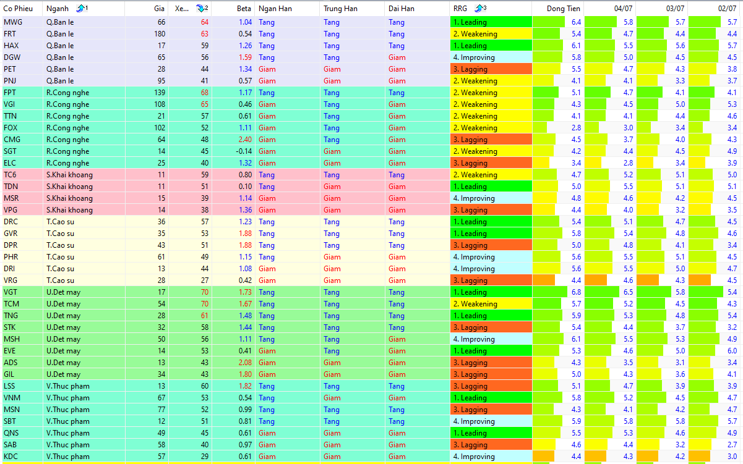Image resolution: width=743 pixels, height=464 pixels.
Task: Click the Leading RRG cell in VGT row
Action: 491,292
